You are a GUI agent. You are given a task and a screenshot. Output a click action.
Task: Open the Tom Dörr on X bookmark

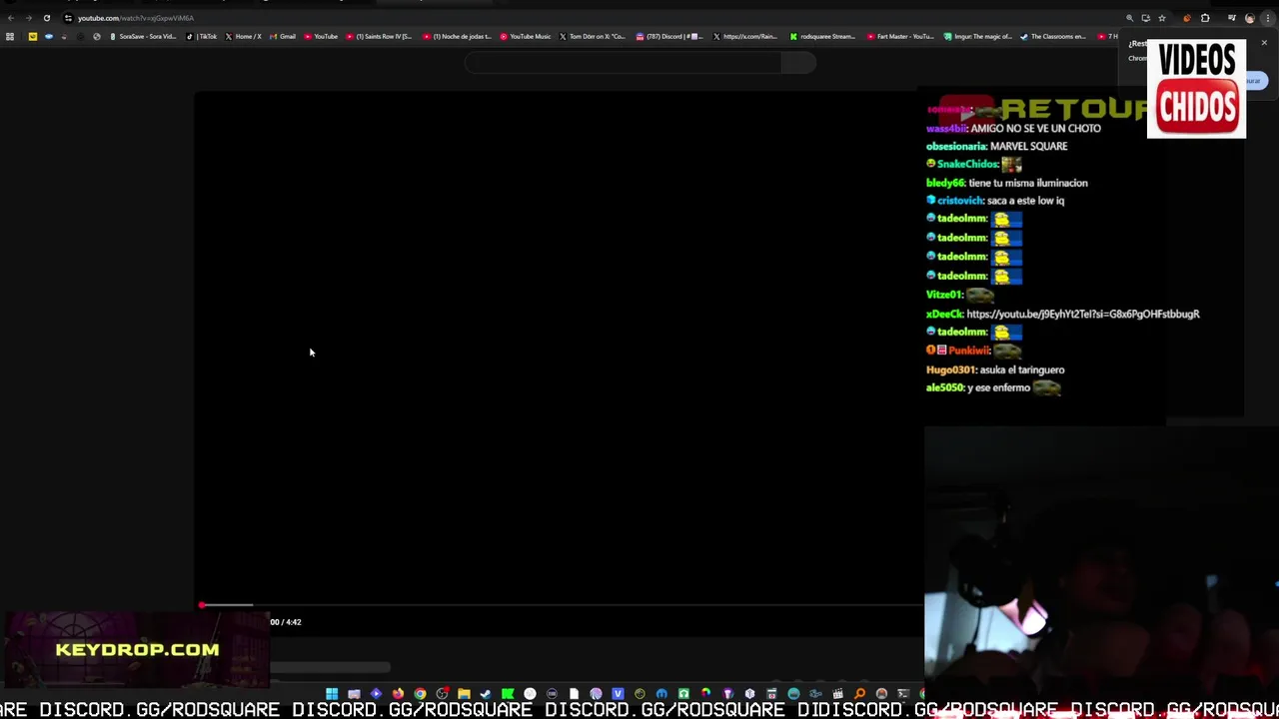(x=593, y=37)
